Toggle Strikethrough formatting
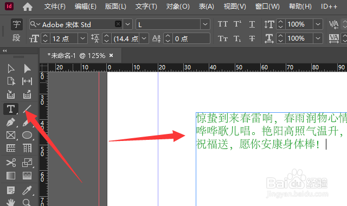The width and height of the screenshot is (347, 206). 252,38
